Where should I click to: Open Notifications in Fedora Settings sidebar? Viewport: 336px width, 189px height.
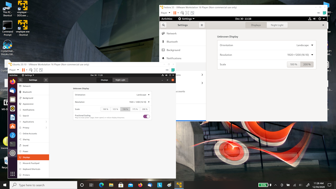coord(183,58)
